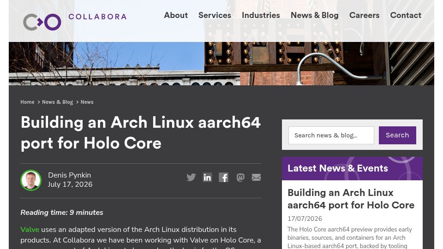Go to News & Blog breadcrumb
The height and width of the screenshot is (249, 443).
pos(57,102)
